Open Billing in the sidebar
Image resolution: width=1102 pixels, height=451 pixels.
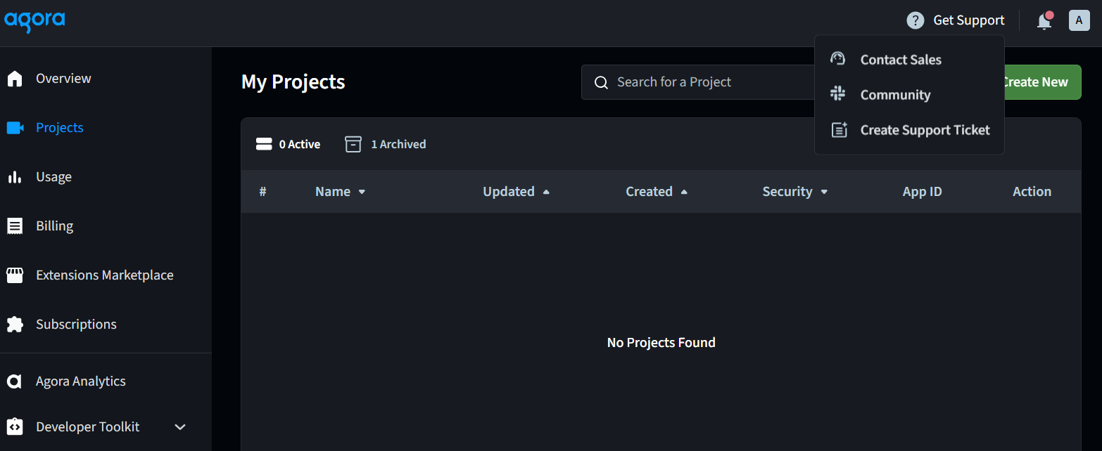pos(106,226)
